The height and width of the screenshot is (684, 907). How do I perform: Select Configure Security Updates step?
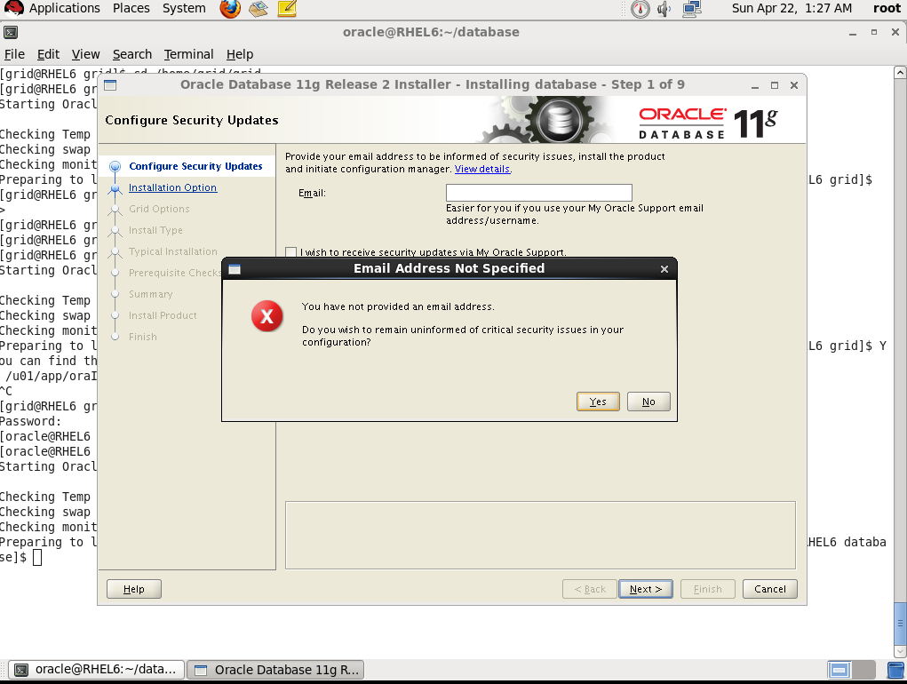point(195,166)
